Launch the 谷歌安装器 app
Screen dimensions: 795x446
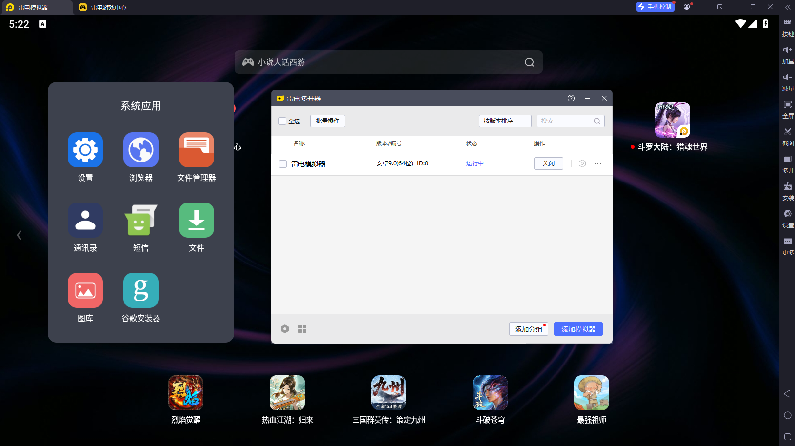[141, 290]
